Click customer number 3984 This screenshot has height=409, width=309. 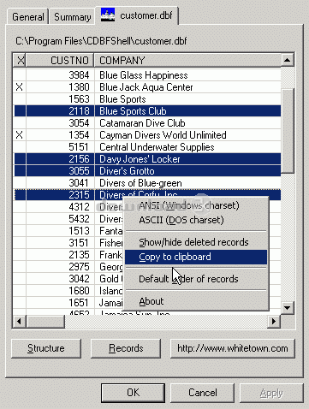click(x=79, y=75)
